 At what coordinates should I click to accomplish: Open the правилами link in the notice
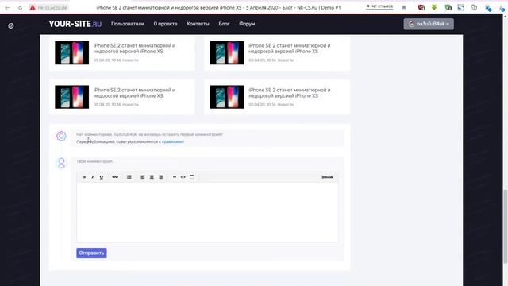(x=173, y=141)
